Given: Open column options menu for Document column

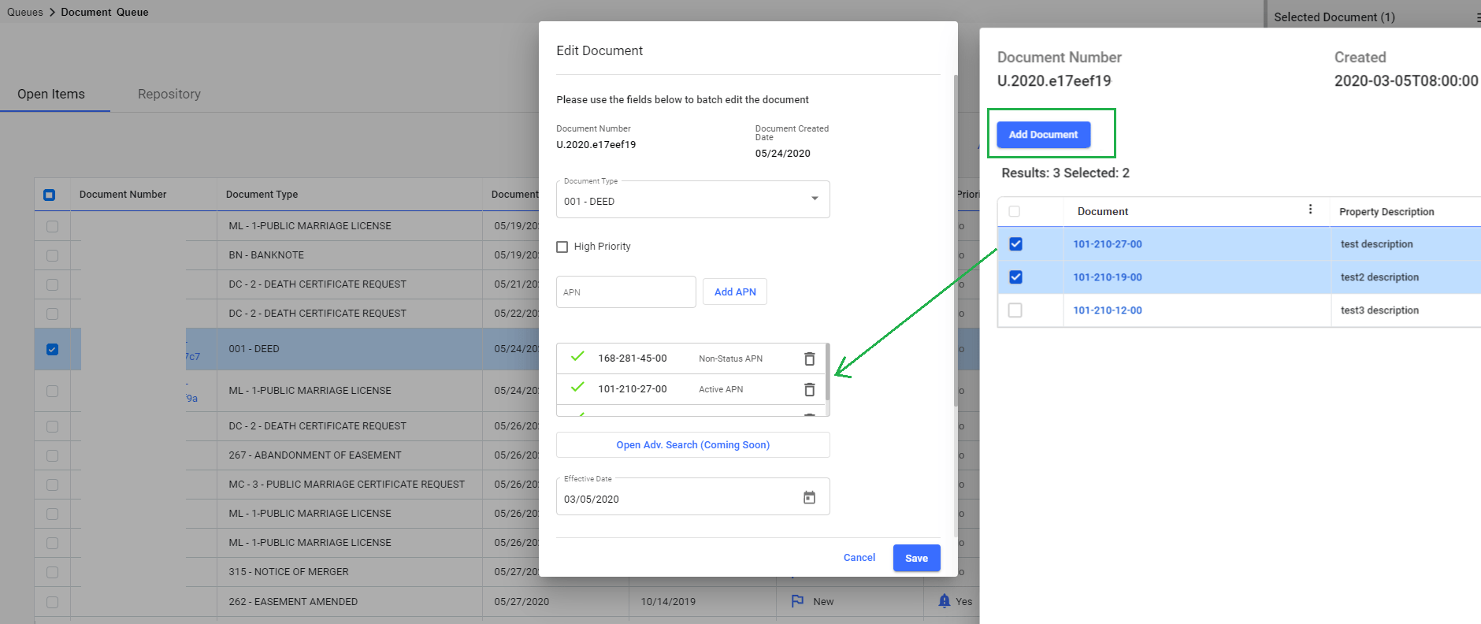Looking at the screenshot, I should pos(1310,210).
